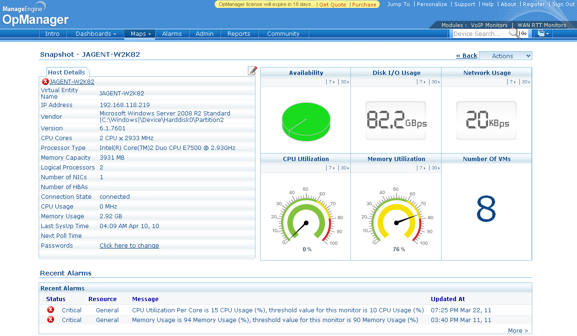The image size is (577, 336).
Task: Expand the Dashboards menu dropdown
Action: (x=95, y=34)
